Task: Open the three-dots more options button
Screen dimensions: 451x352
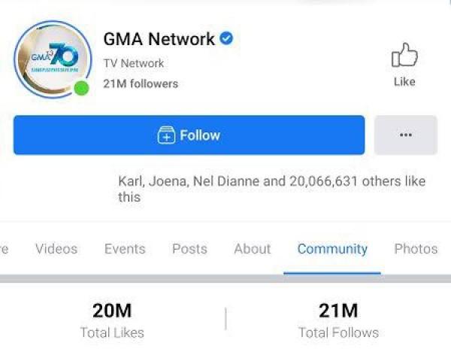Action: (405, 135)
